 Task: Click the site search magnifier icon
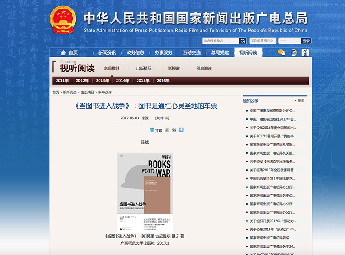242,41
